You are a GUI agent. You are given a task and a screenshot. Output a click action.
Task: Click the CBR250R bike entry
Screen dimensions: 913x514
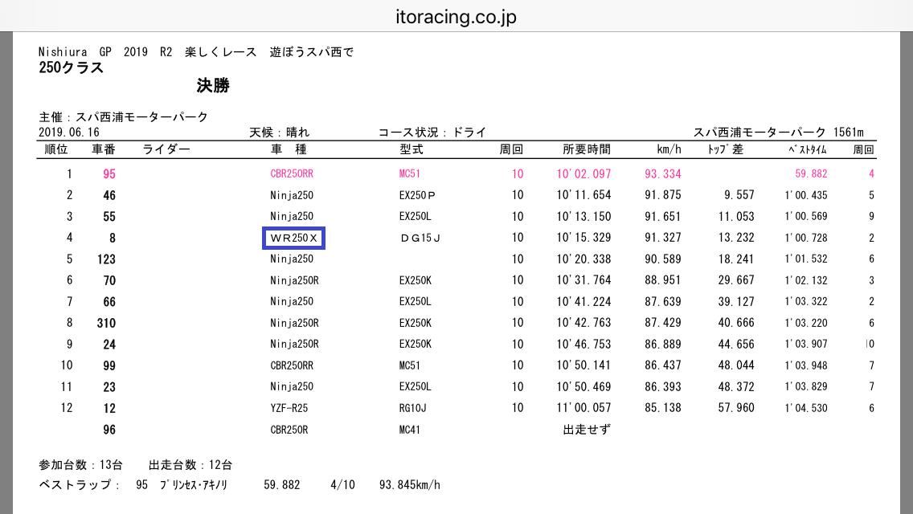pyautogui.click(x=289, y=430)
